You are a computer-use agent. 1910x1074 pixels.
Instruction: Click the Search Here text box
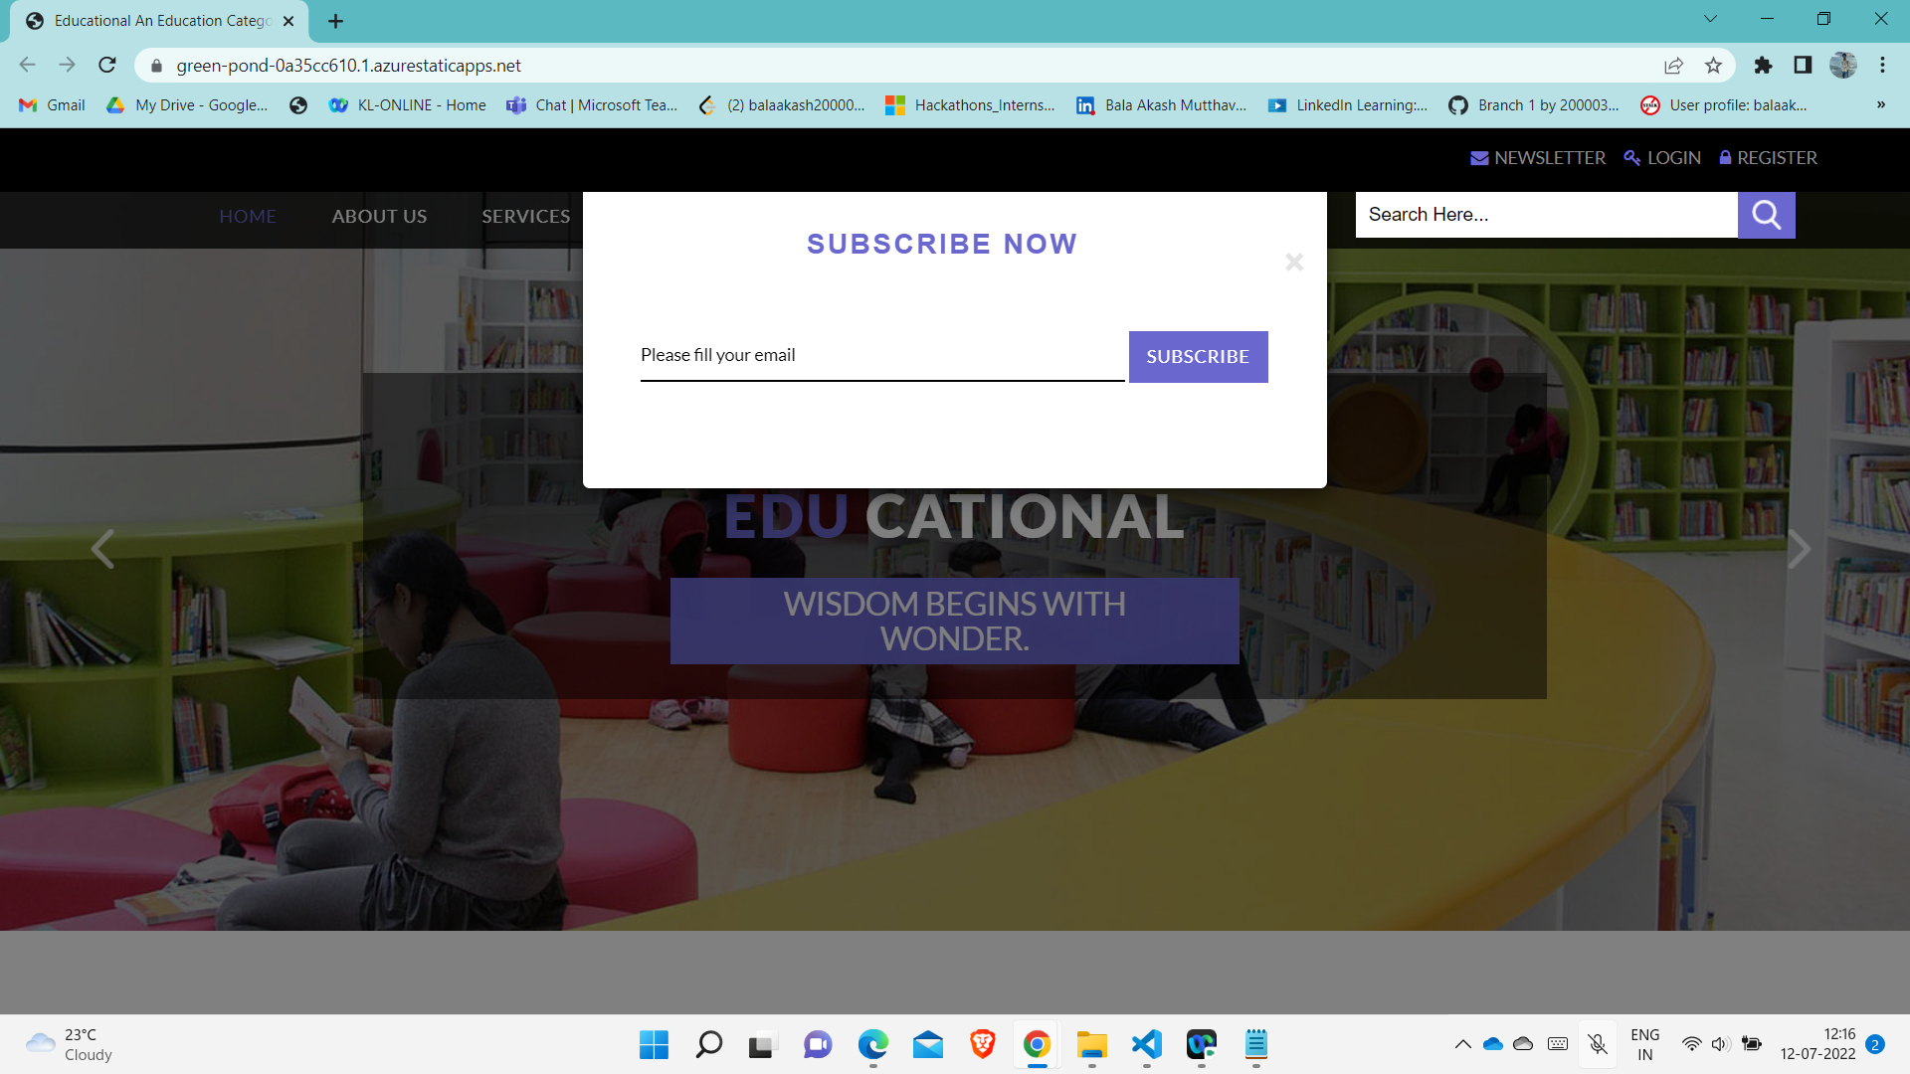pos(1545,215)
